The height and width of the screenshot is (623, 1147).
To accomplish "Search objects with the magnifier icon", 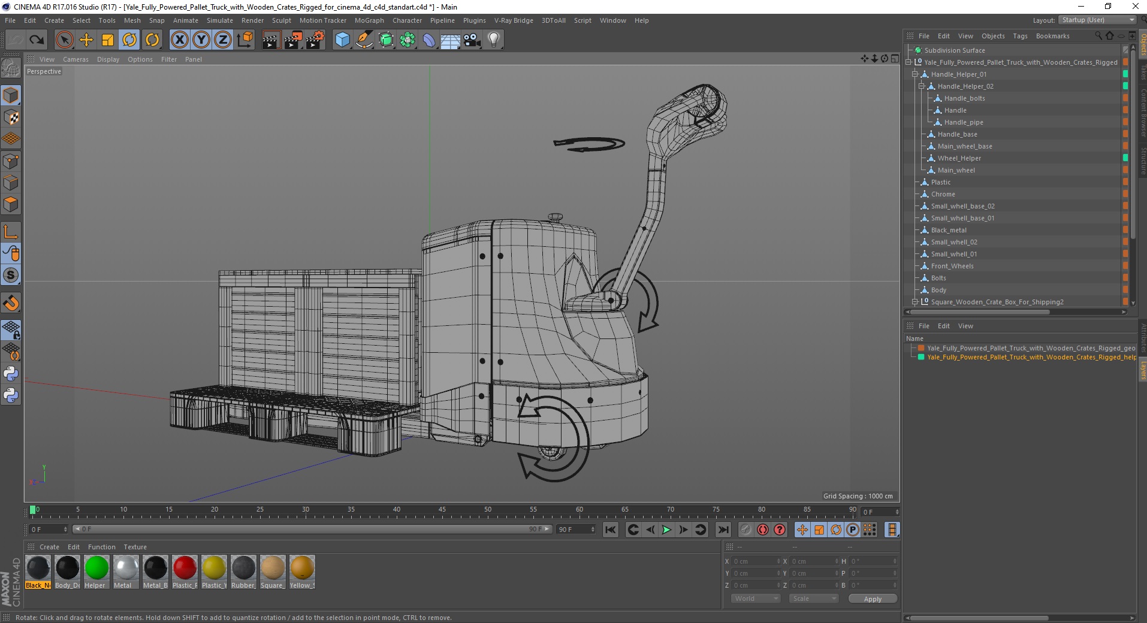I will coord(1098,36).
